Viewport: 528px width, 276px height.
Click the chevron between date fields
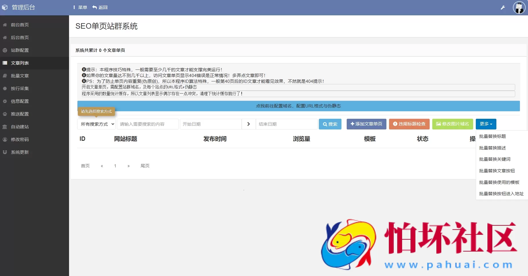[x=248, y=124]
